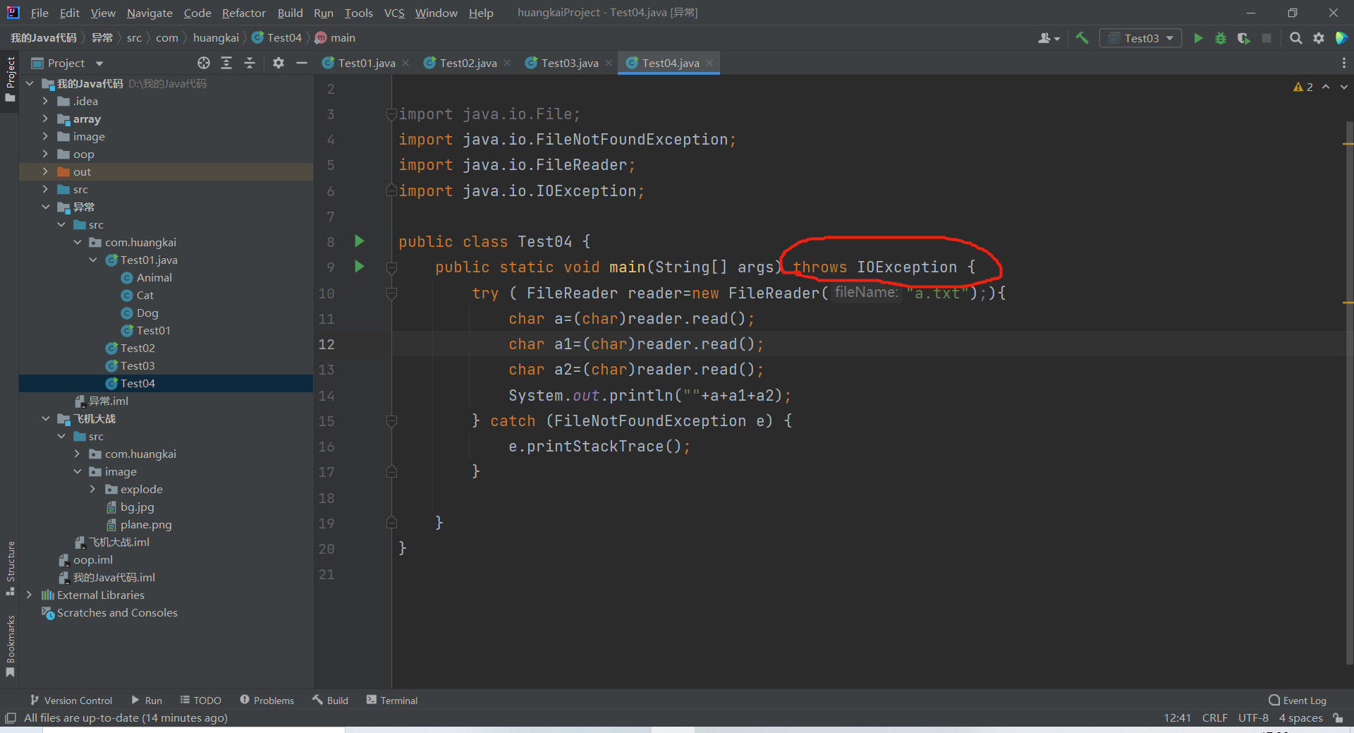1354x733 pixels.
Task: Open Search Everywhere magnifier
Action: click(x=1295, y=38)
